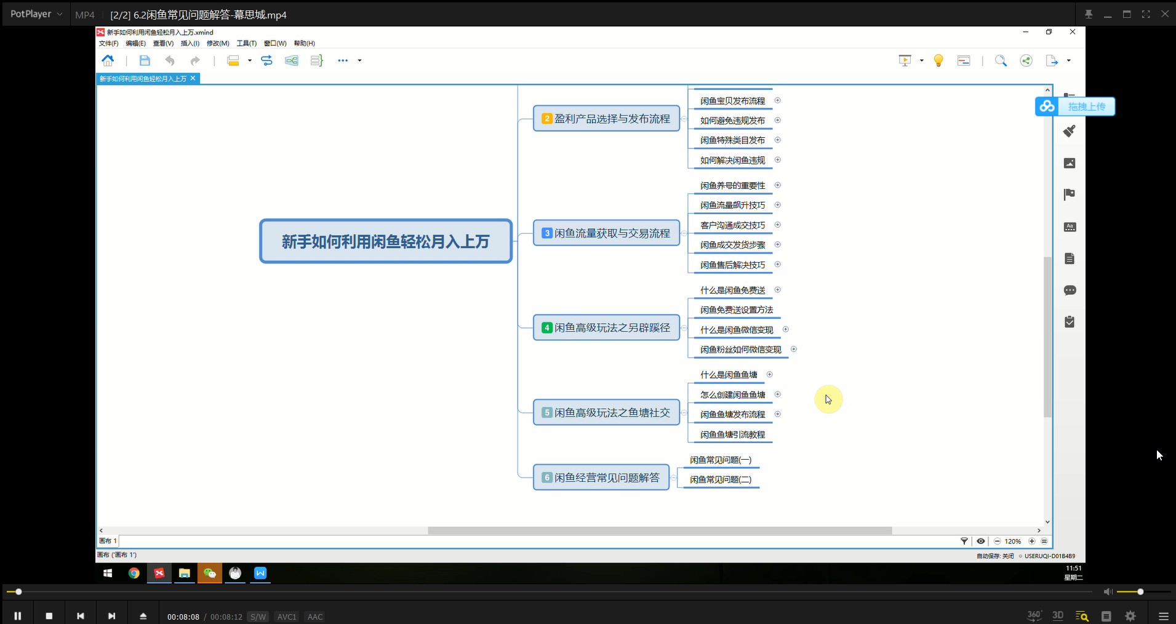Open the 查看(V) menu

pos(163,43)
